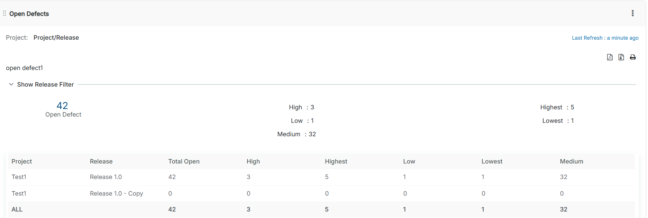Download the report as zip archive

point(621,57)
